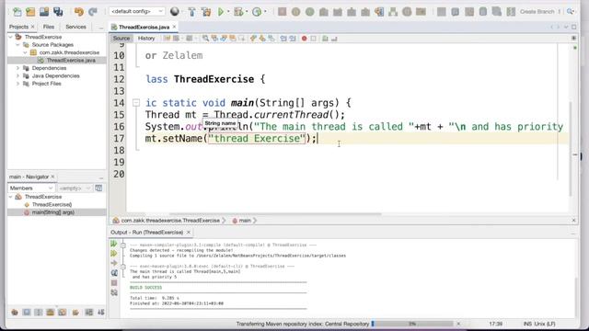This screenshot has height=331, width=589.
Task: Collapse the ThreadExercise project node
Action: [x=10, y=37]
